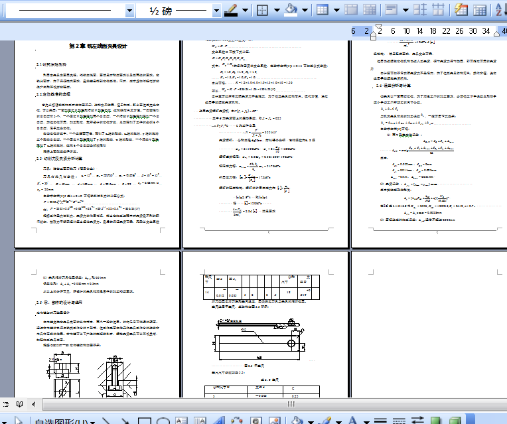Click the 第 2 章 chapter heading
This screenshot has width=507, height=424.
(98, 46)
